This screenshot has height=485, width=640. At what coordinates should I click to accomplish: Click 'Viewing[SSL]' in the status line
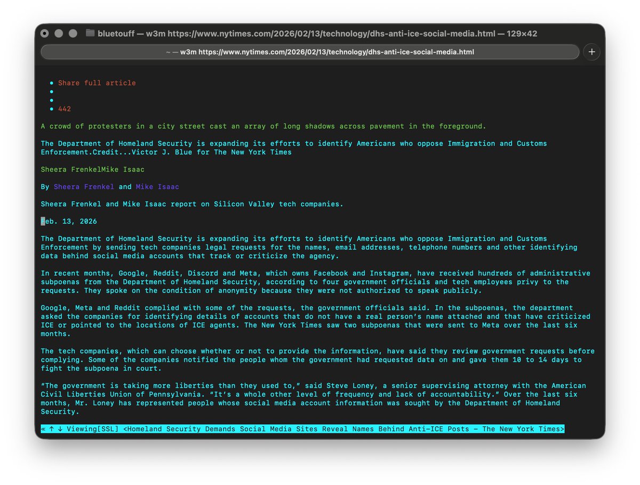click(x=93, y=429)
